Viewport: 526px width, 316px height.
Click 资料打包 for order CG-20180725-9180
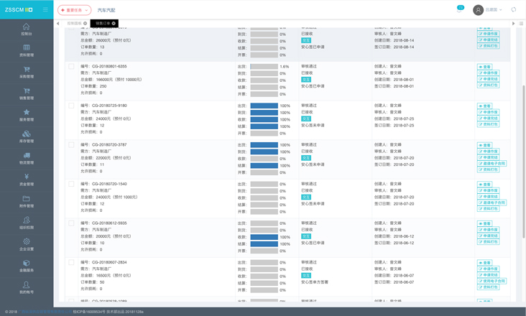(488, 124)
